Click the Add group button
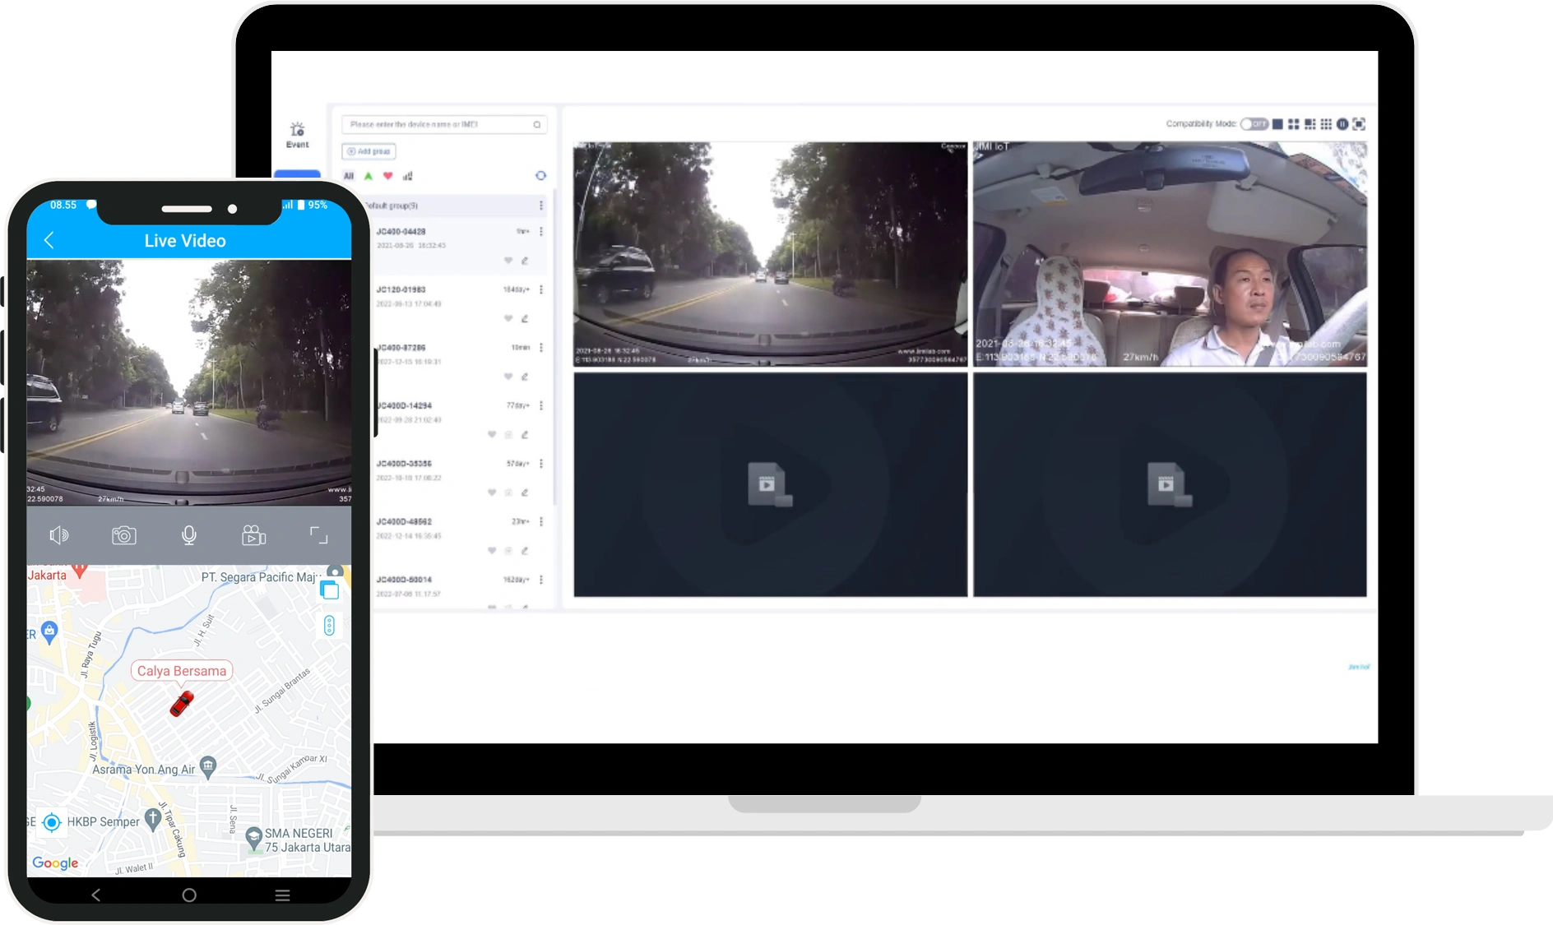 (369, 151)
